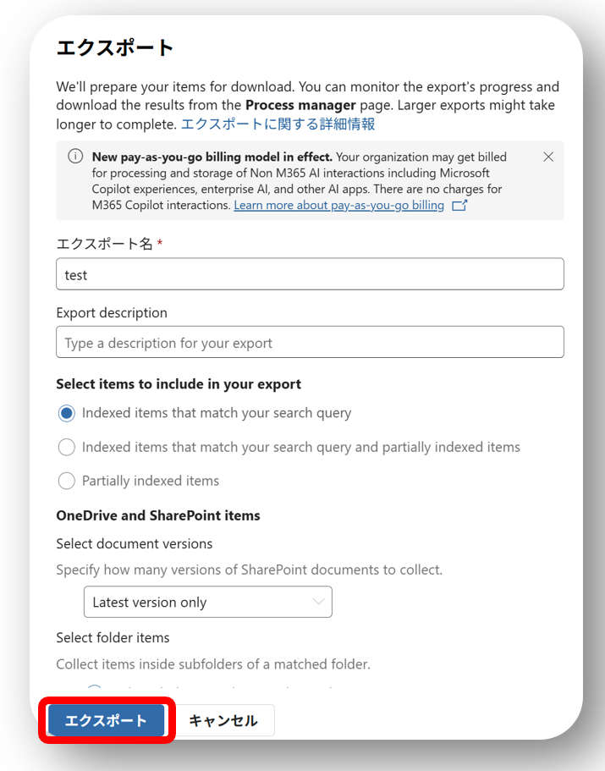
Task: Open the 'Latest version only' dropdown
Action: tap(207, 602)
